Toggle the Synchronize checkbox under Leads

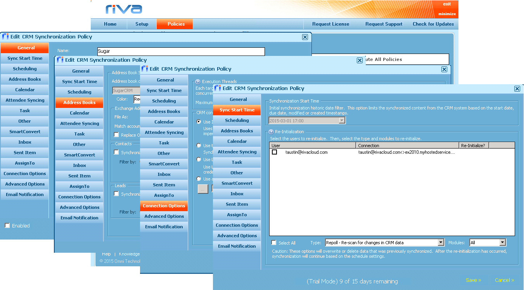[x=115, y=194]
